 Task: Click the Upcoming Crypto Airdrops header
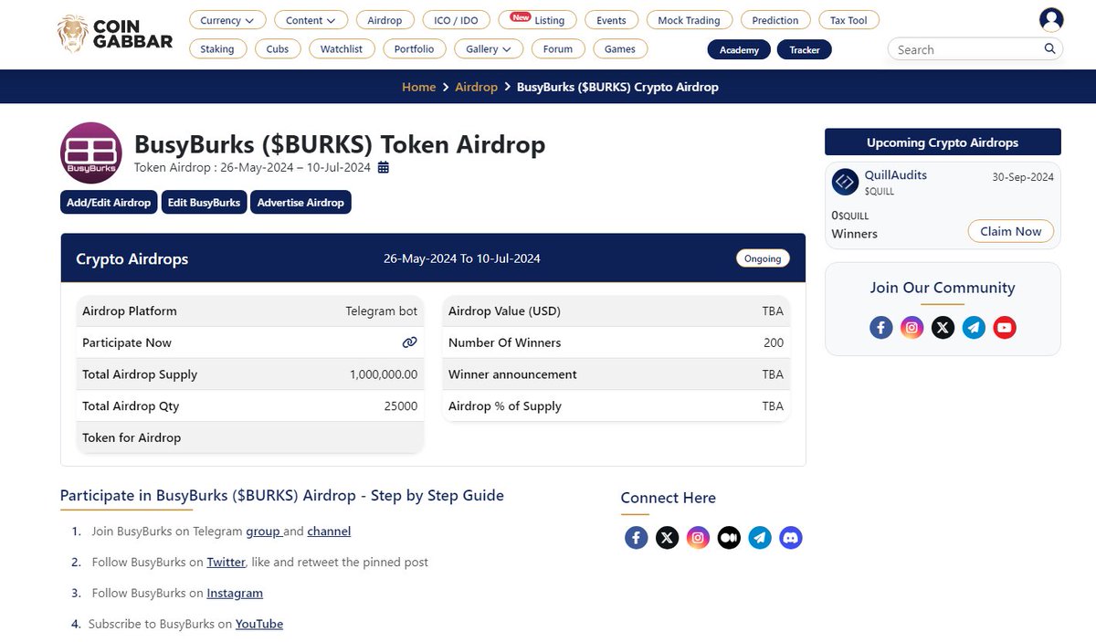(943, 142)
